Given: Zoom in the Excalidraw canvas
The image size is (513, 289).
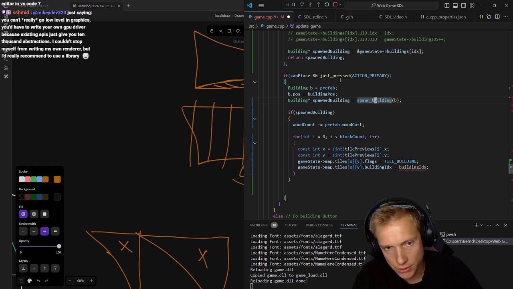Looking at the screenshot, I should click(91, 281).
